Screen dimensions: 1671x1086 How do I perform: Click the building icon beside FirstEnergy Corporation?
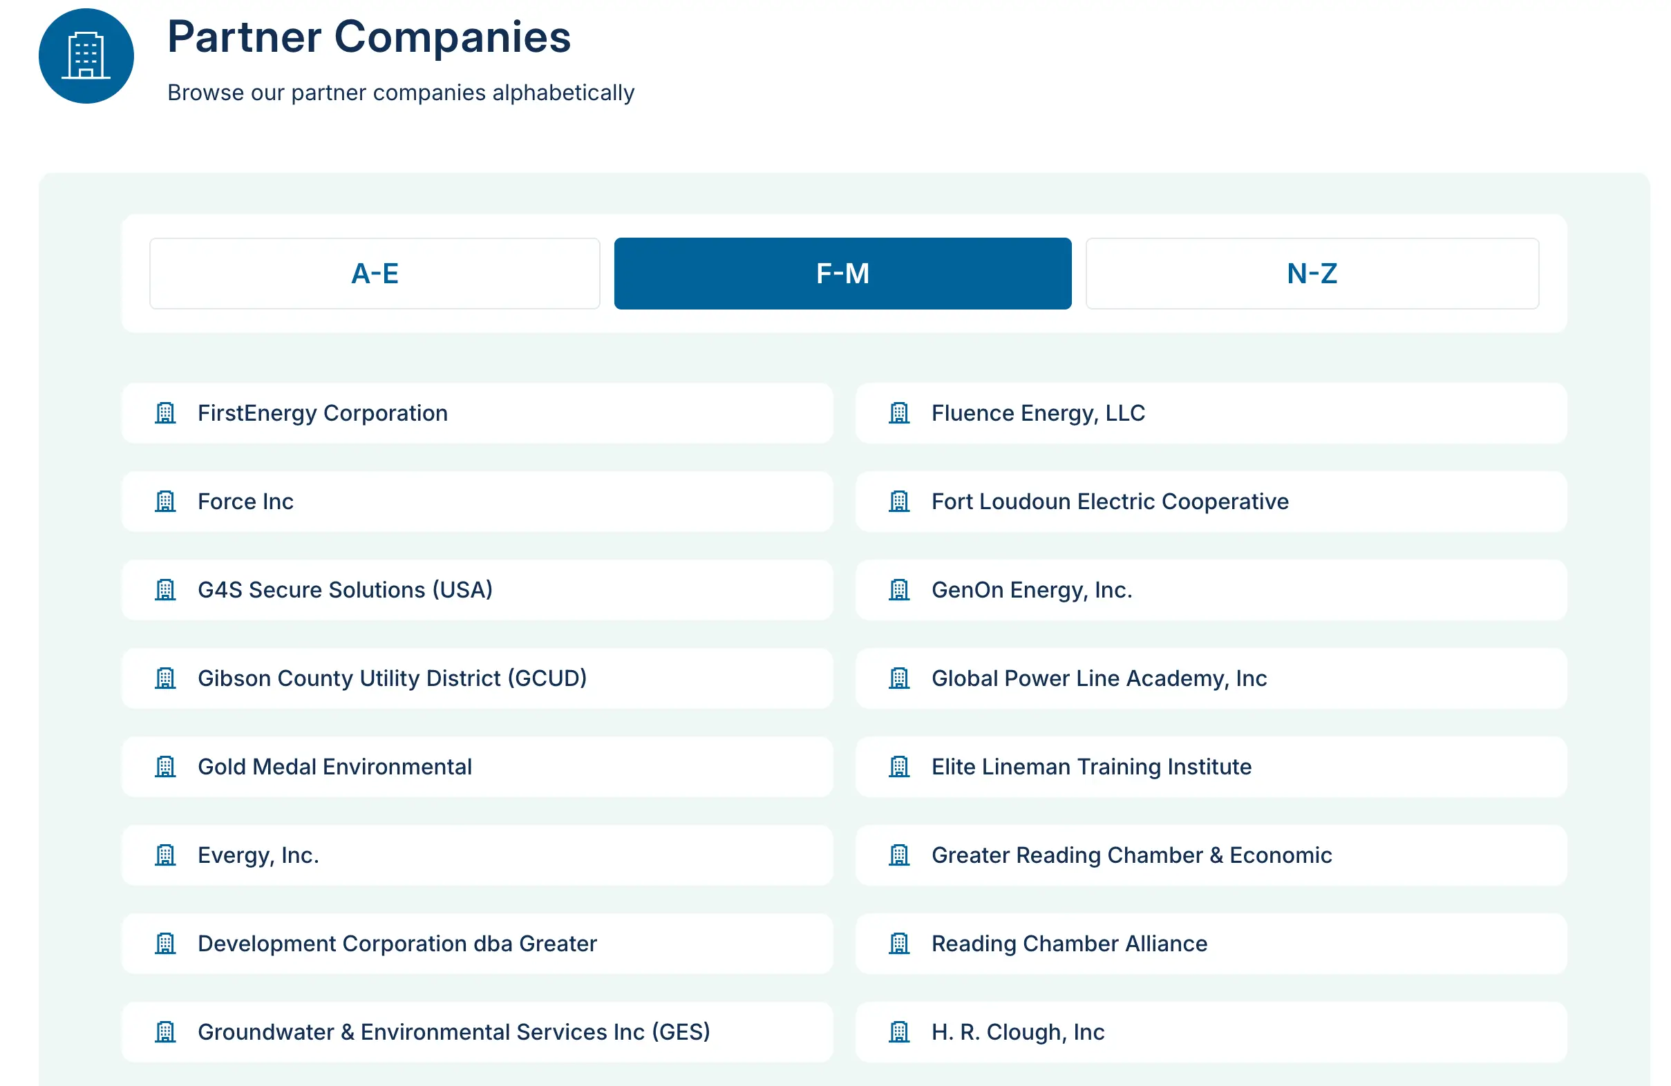(165, 413)
